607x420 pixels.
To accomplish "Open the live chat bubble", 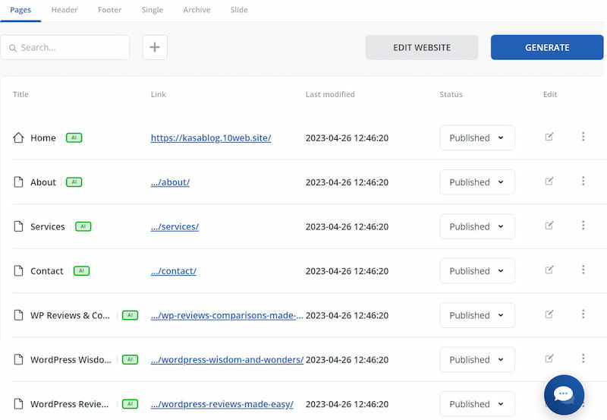I will [x=564, y=395].
